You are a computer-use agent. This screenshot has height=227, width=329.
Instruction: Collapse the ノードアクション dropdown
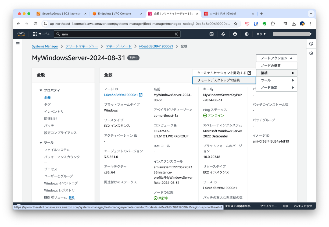[276, 58]
